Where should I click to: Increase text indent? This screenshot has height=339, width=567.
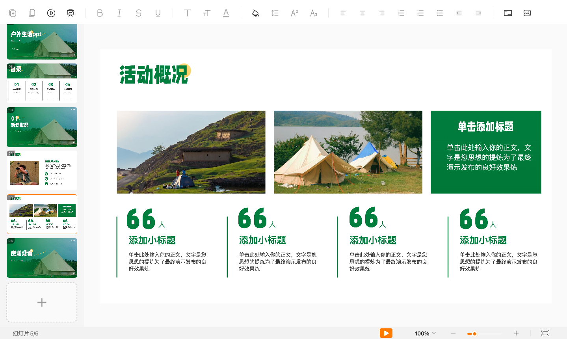pos(478,13)
